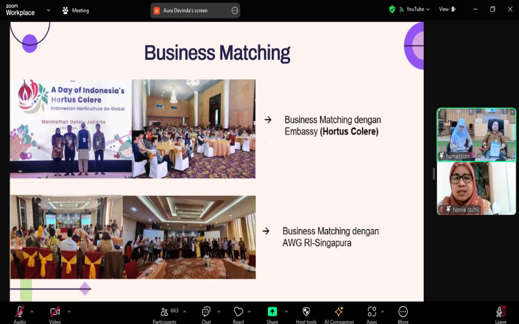Expand audio options arrow next to Audio
The image size is (519, 324).
click(32, 312)
